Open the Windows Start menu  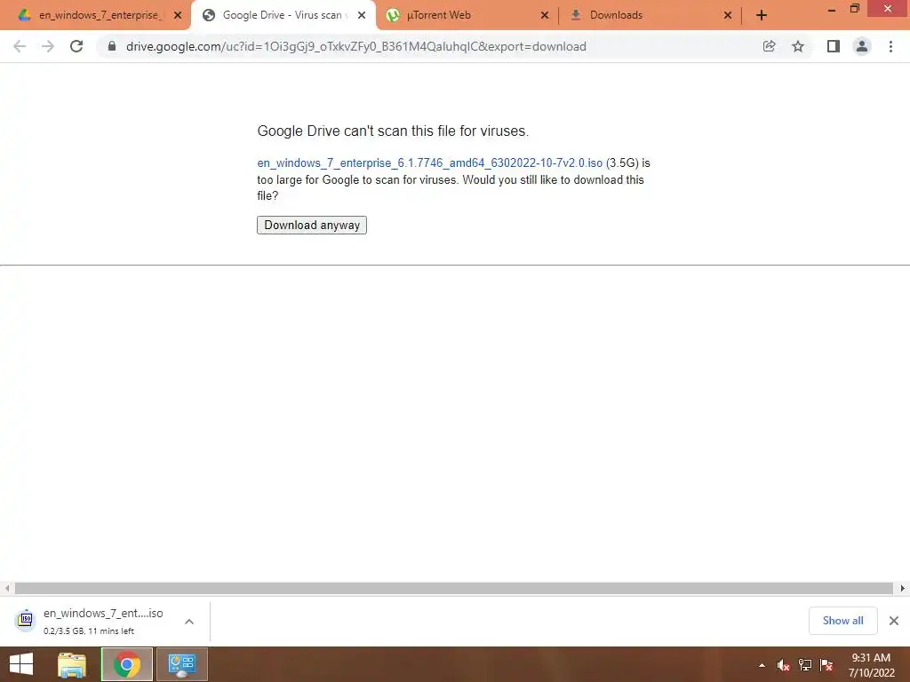pyautogui.click(x=21, y=664)
